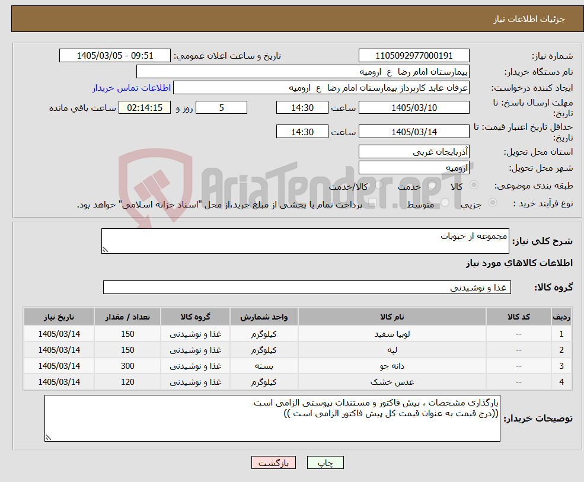Click the نام کالا column header
The image size is (584, 482).
click(392, 317)
